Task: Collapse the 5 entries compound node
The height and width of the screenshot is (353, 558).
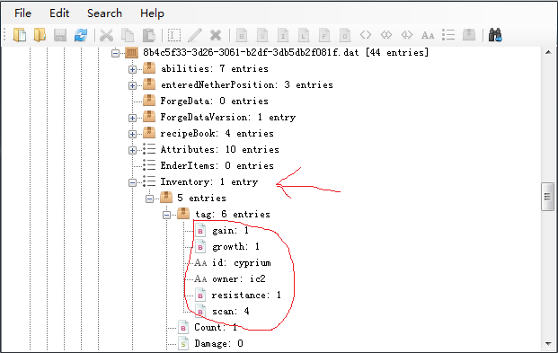Action: point(149,199)
